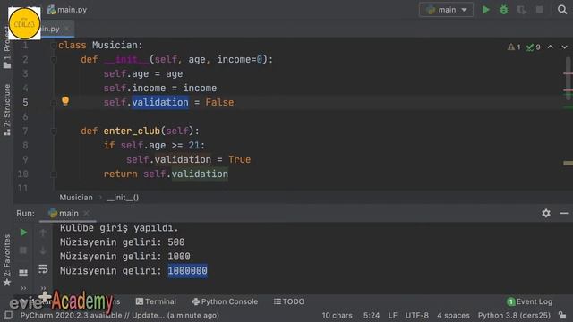Open the Event Log
The width and height of the screenshot is (573, 322).
click(529, 301)
